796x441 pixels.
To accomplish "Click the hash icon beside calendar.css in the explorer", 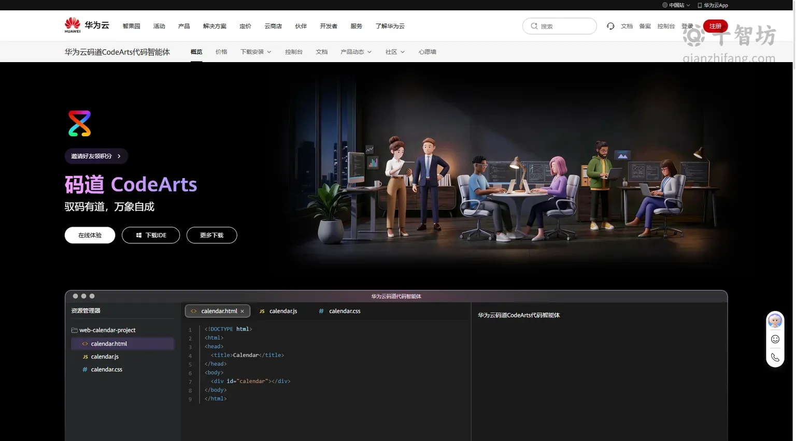I will point(85,370).
